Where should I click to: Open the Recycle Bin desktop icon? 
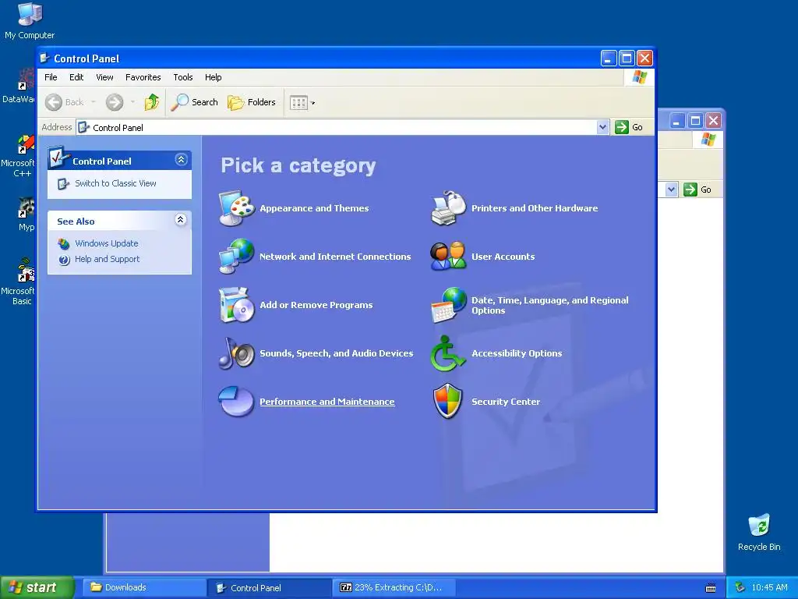pos(759,532)
